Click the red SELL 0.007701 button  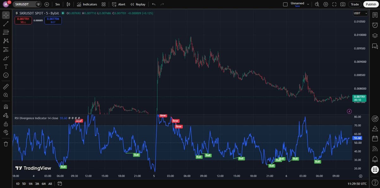click(23, 20)
